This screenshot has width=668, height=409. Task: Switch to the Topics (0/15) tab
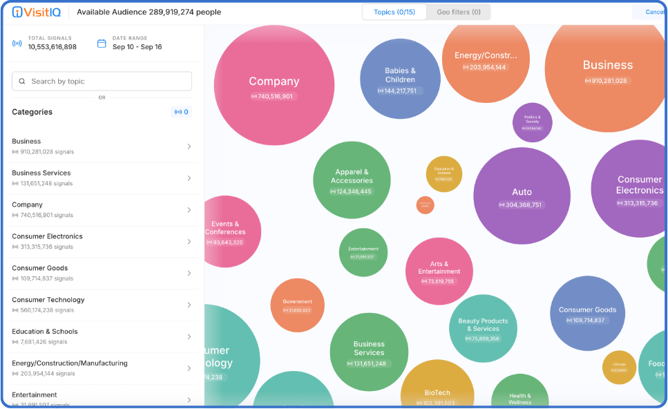coord(394,12)
